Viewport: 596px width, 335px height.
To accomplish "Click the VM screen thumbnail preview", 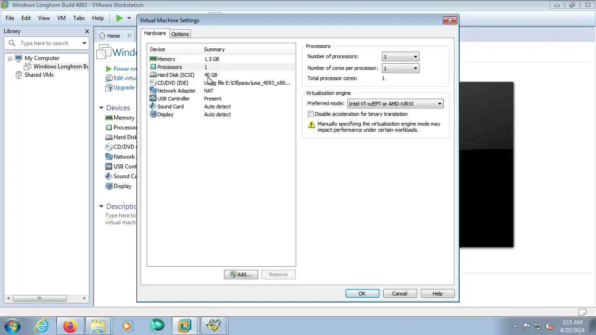I will click(x=486, y=165).
